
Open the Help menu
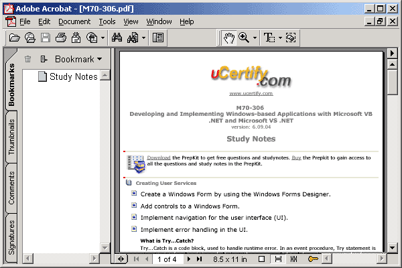pyautogui.click(x=187, y=22)
